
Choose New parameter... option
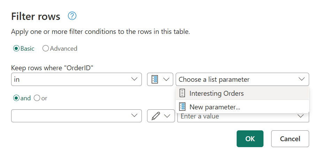(215, 107)
